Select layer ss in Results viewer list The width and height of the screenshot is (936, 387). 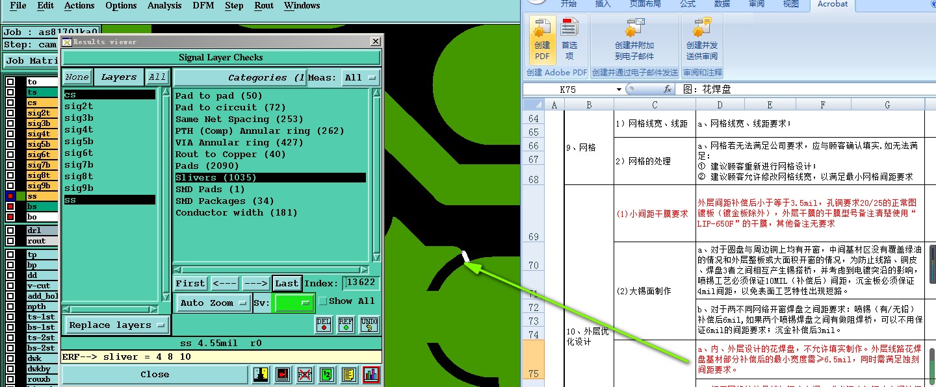109,200
